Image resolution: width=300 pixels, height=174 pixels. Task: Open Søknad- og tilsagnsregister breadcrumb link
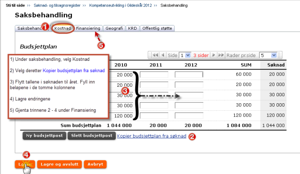click(57, 5)
